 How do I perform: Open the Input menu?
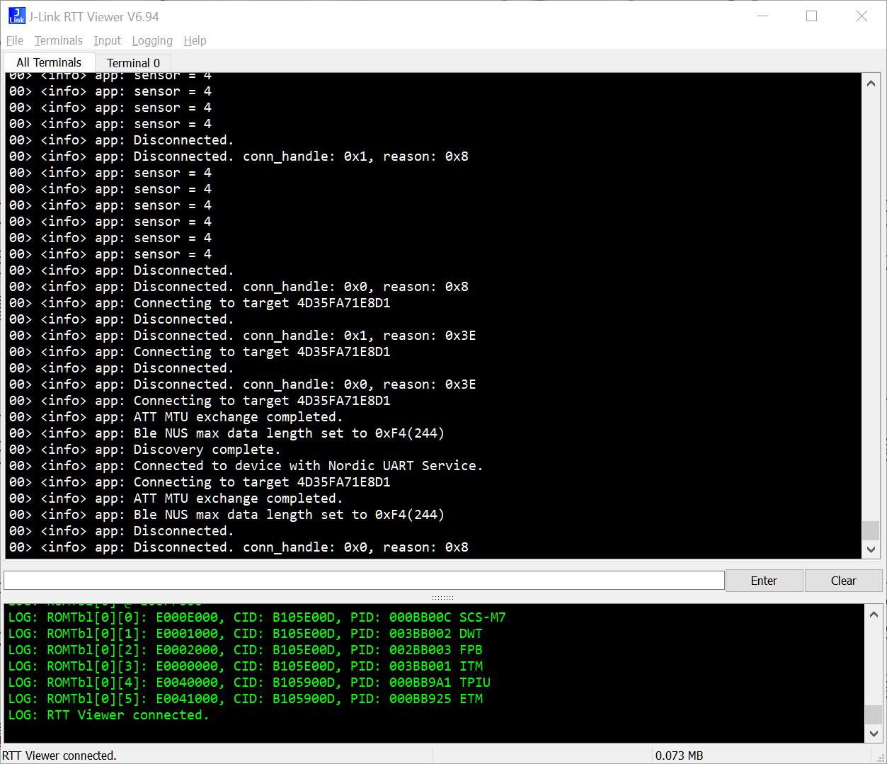108,41
